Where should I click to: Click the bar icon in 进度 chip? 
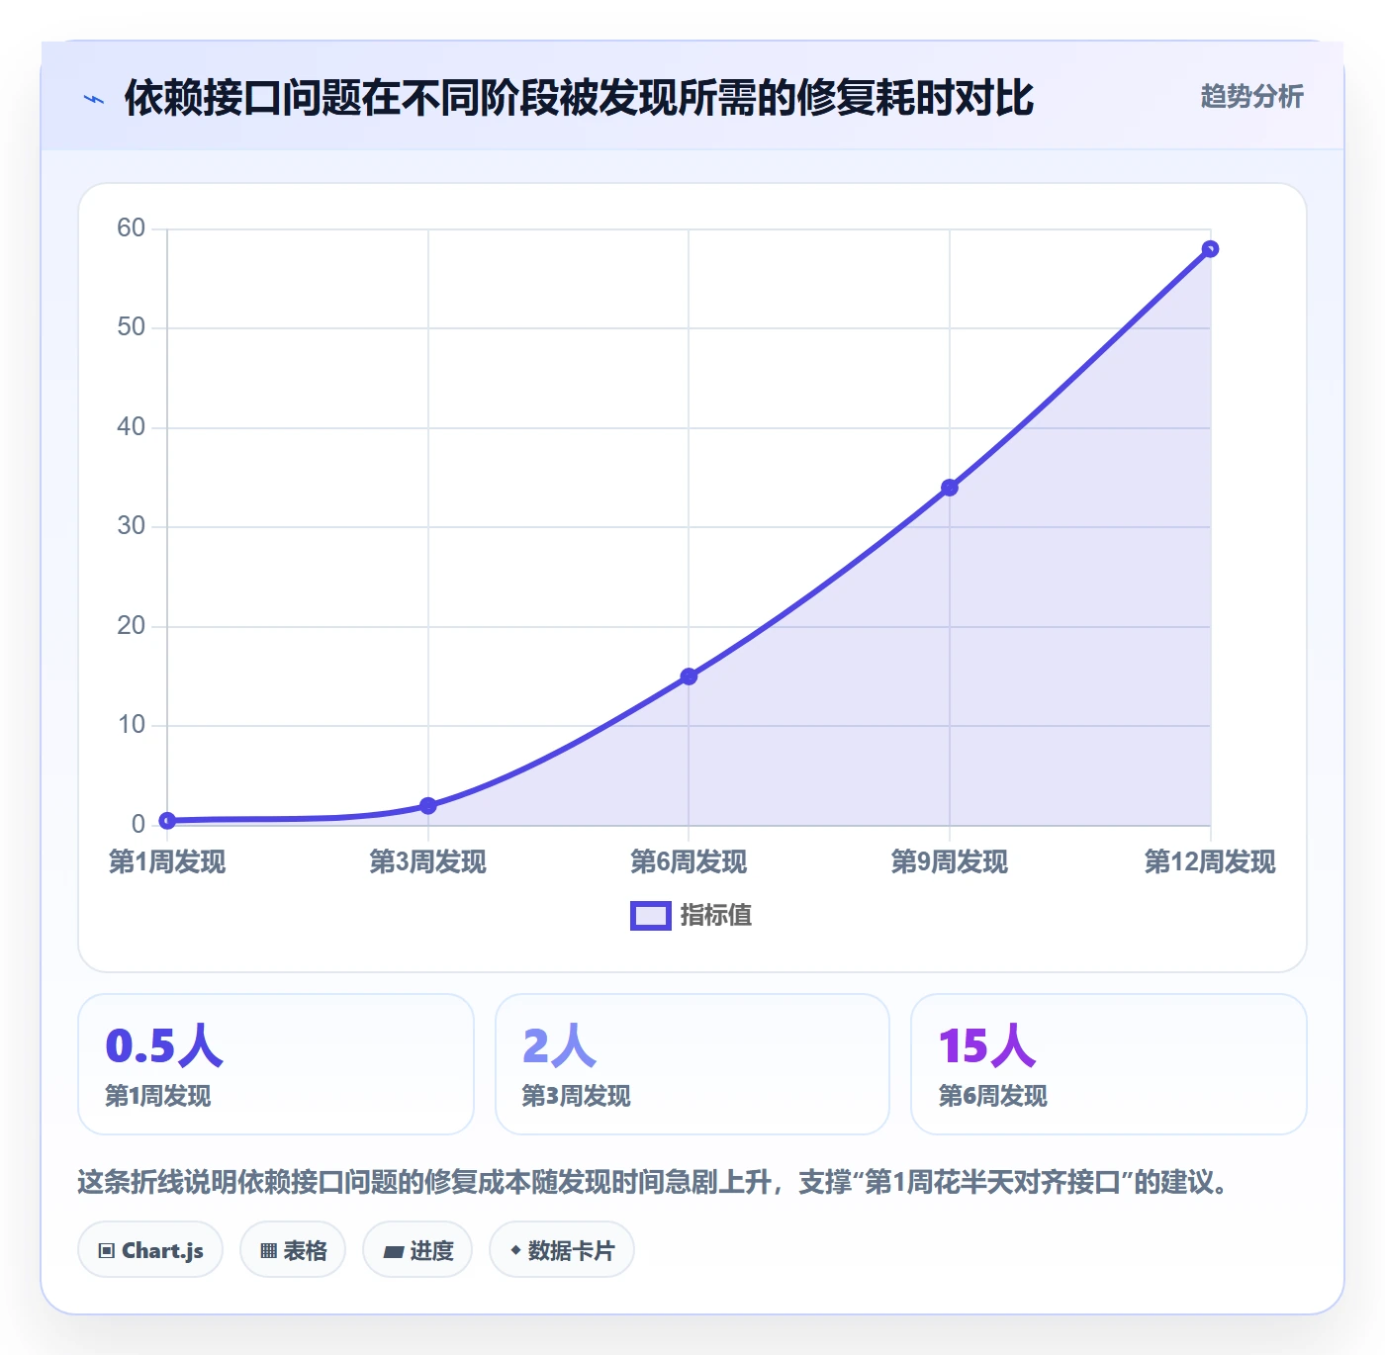pyautogui.click(x=394, y=1252)
